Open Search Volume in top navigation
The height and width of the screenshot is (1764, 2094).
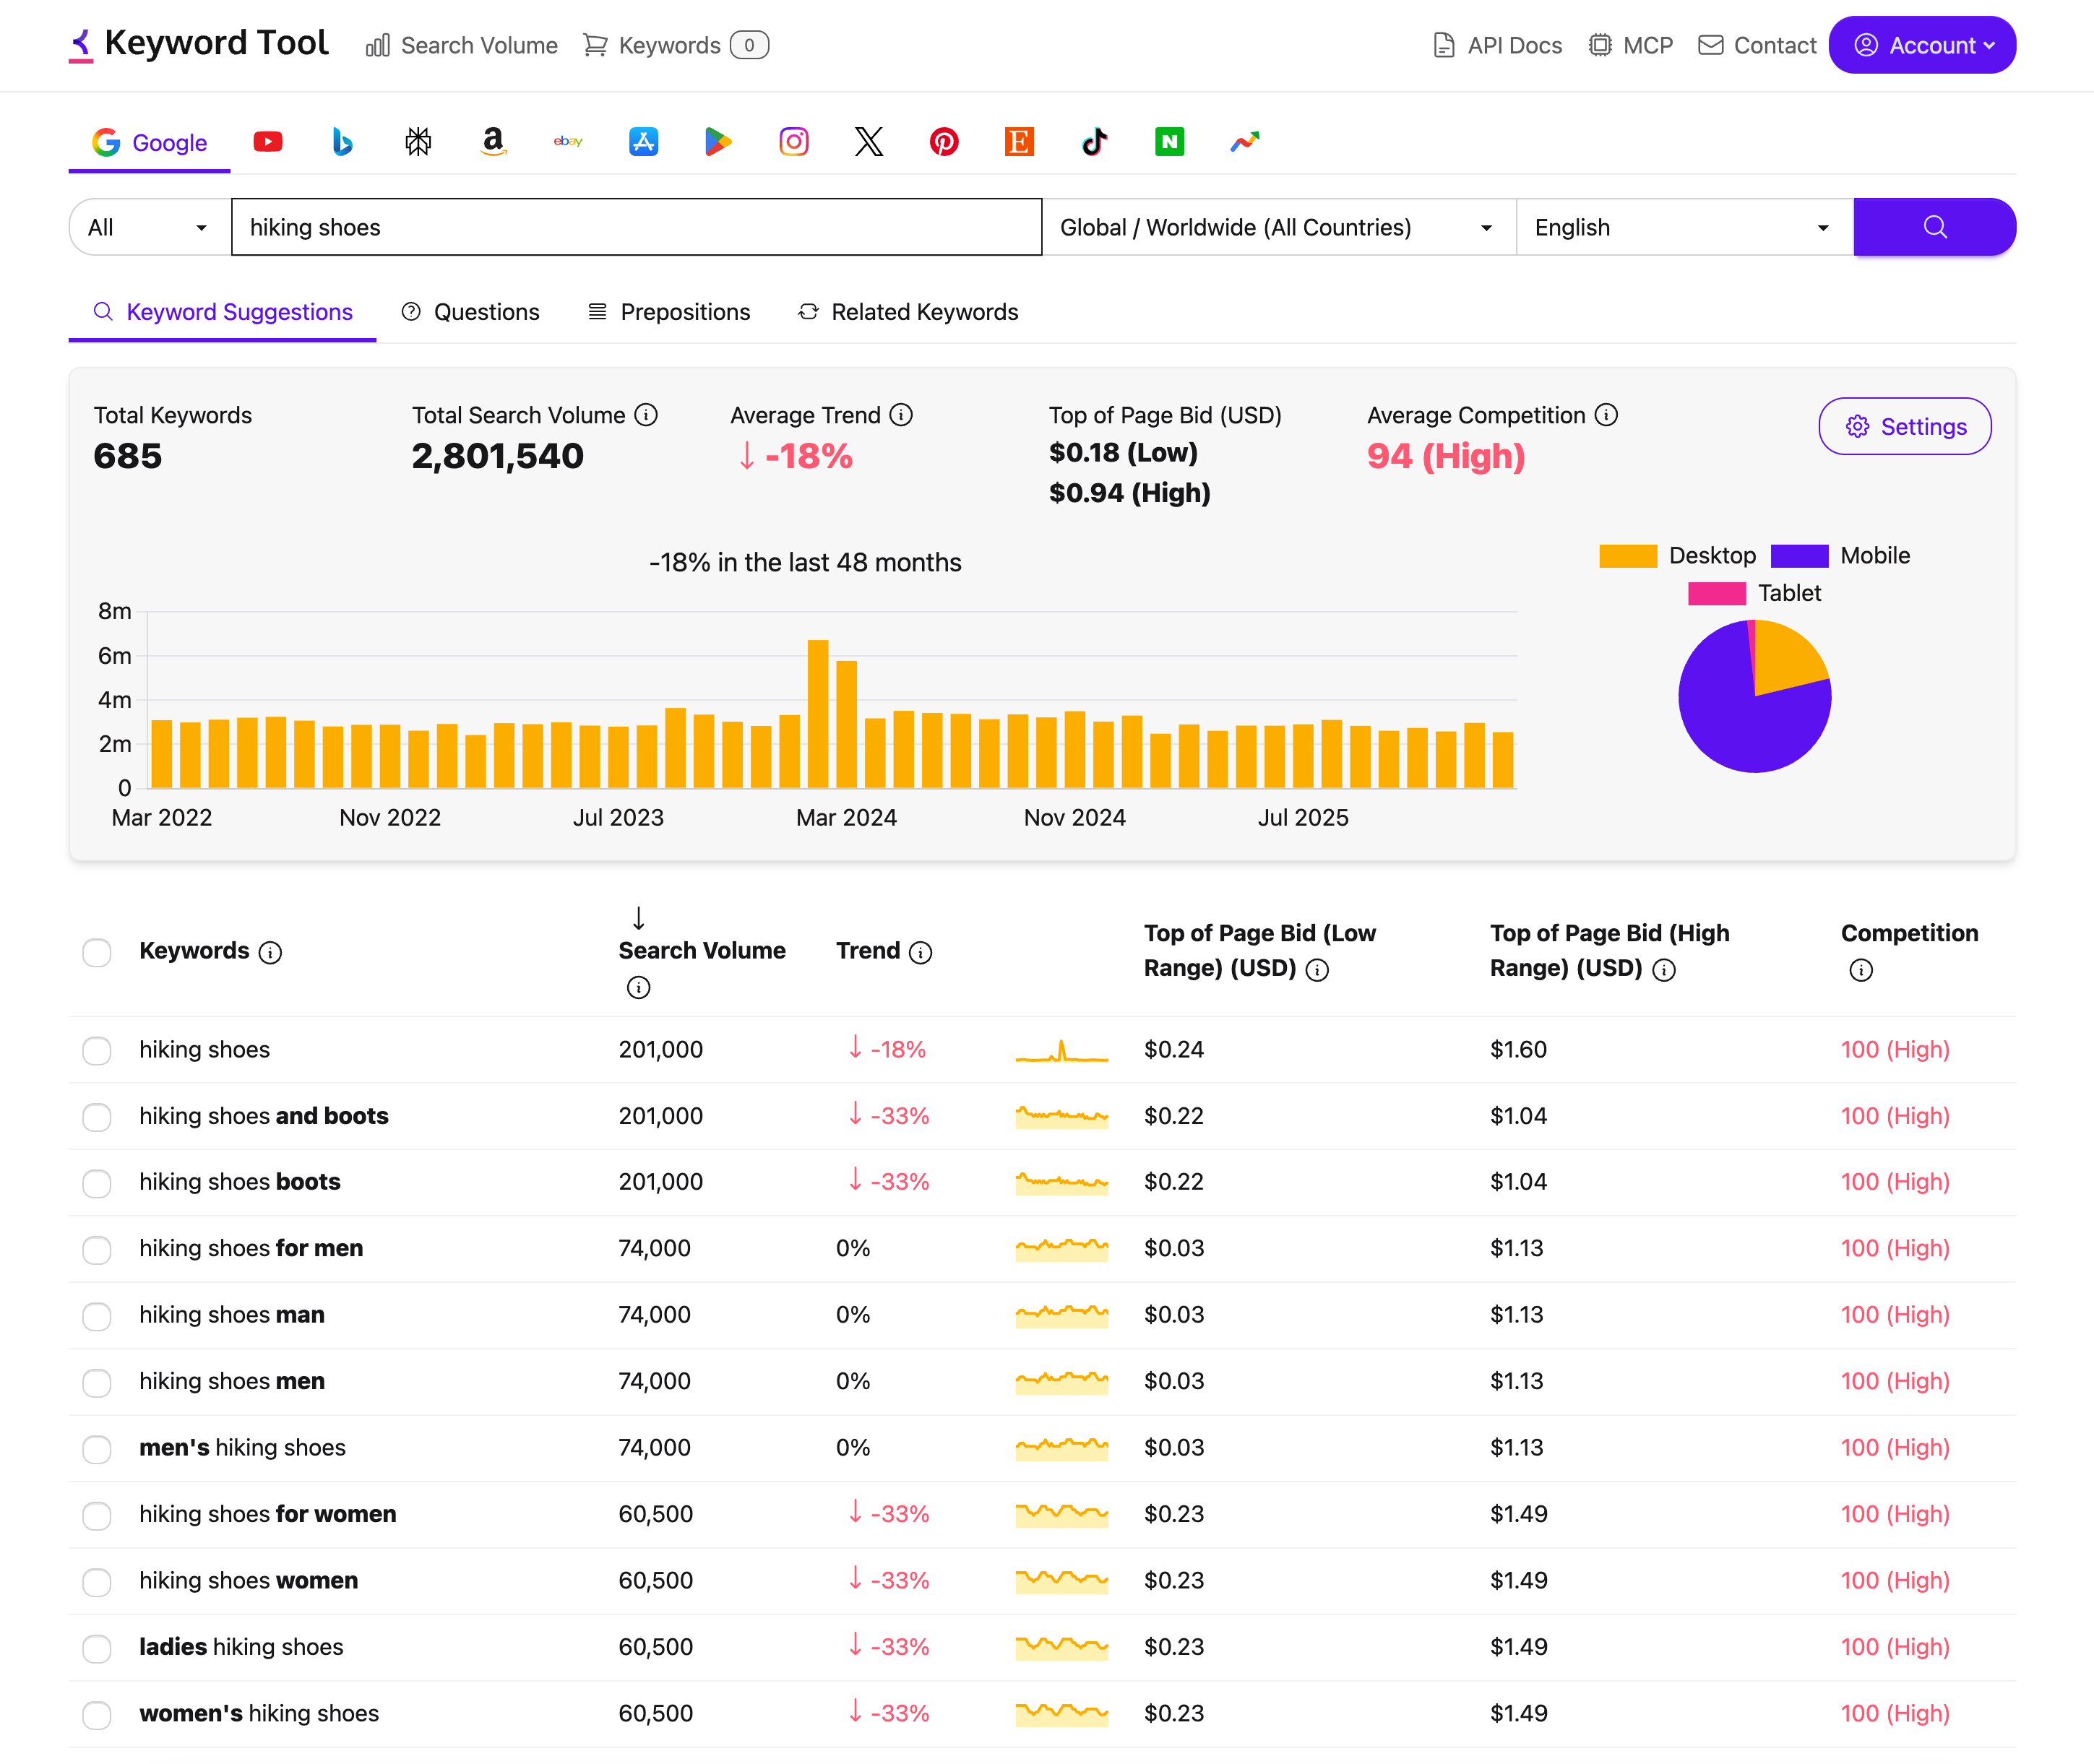pyautogui.click(x=461, y=45)
